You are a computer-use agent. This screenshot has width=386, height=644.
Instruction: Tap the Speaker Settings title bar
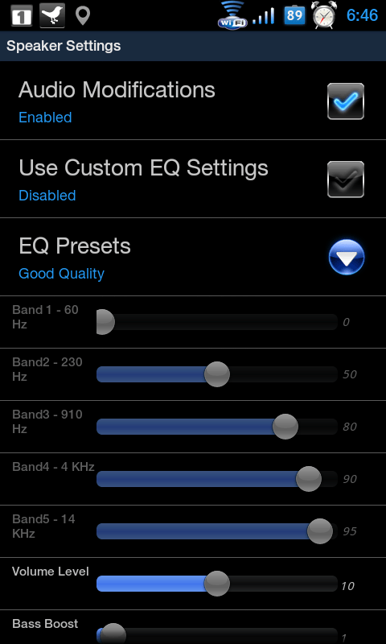[193, 46]
